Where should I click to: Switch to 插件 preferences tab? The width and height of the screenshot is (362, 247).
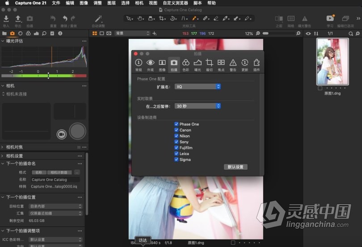(x=257, y=65)
